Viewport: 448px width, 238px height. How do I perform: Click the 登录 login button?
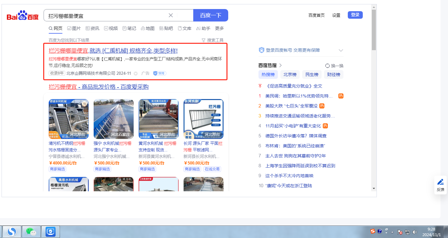pos(355,15)
